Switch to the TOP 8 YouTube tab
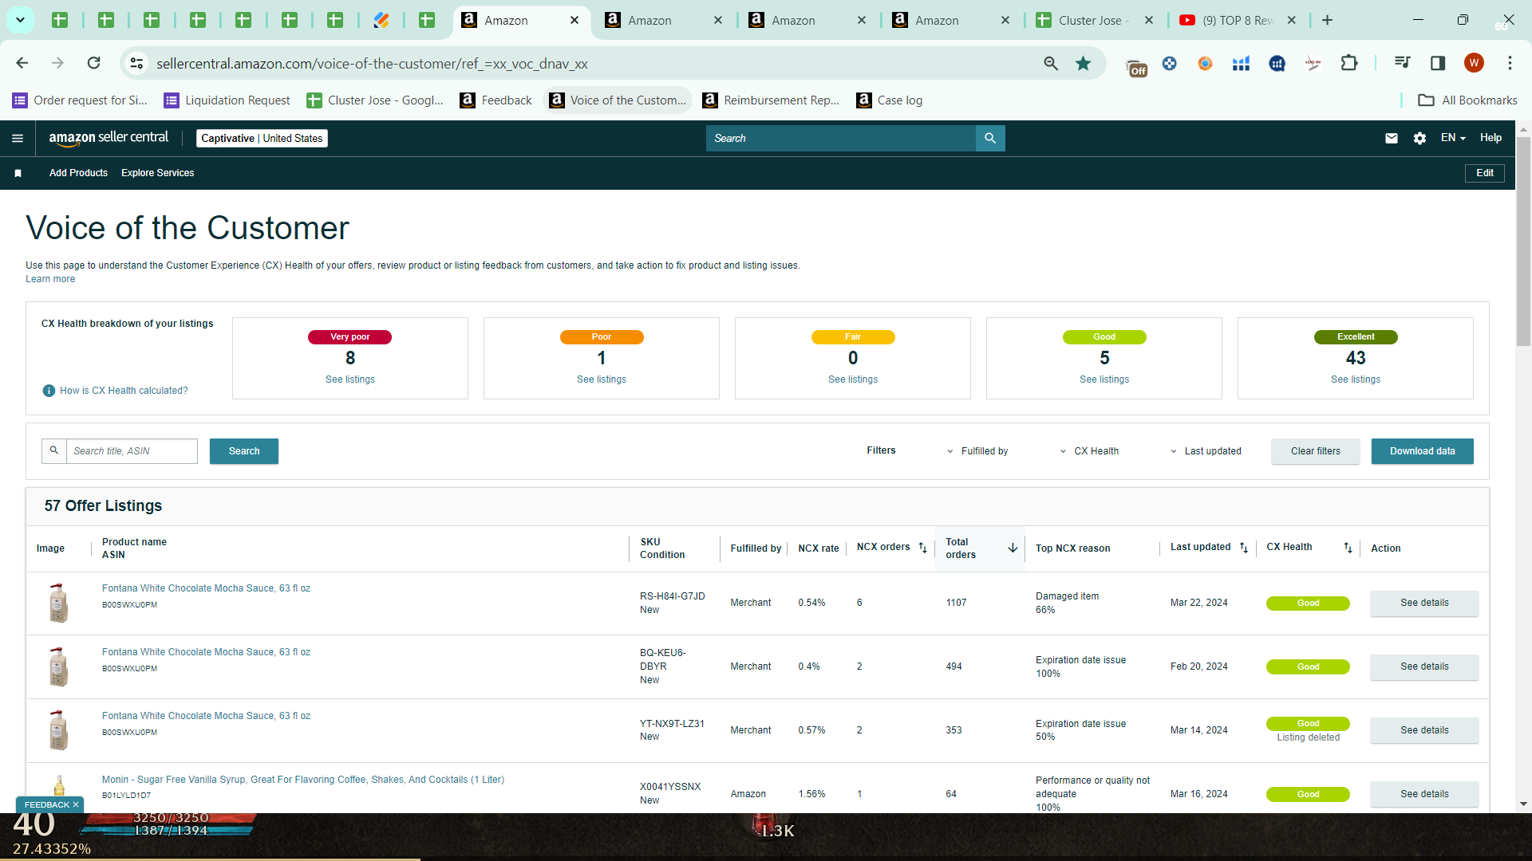The width and height of the screenshot is (1532, 861). pyautogui.click(x=1238, y=20)
